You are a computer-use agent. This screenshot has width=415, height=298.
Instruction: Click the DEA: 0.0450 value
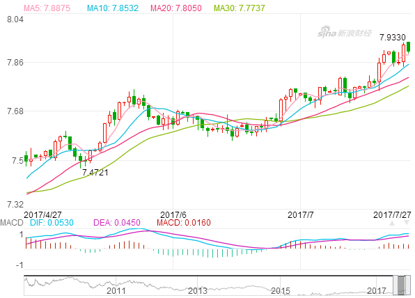117,223
